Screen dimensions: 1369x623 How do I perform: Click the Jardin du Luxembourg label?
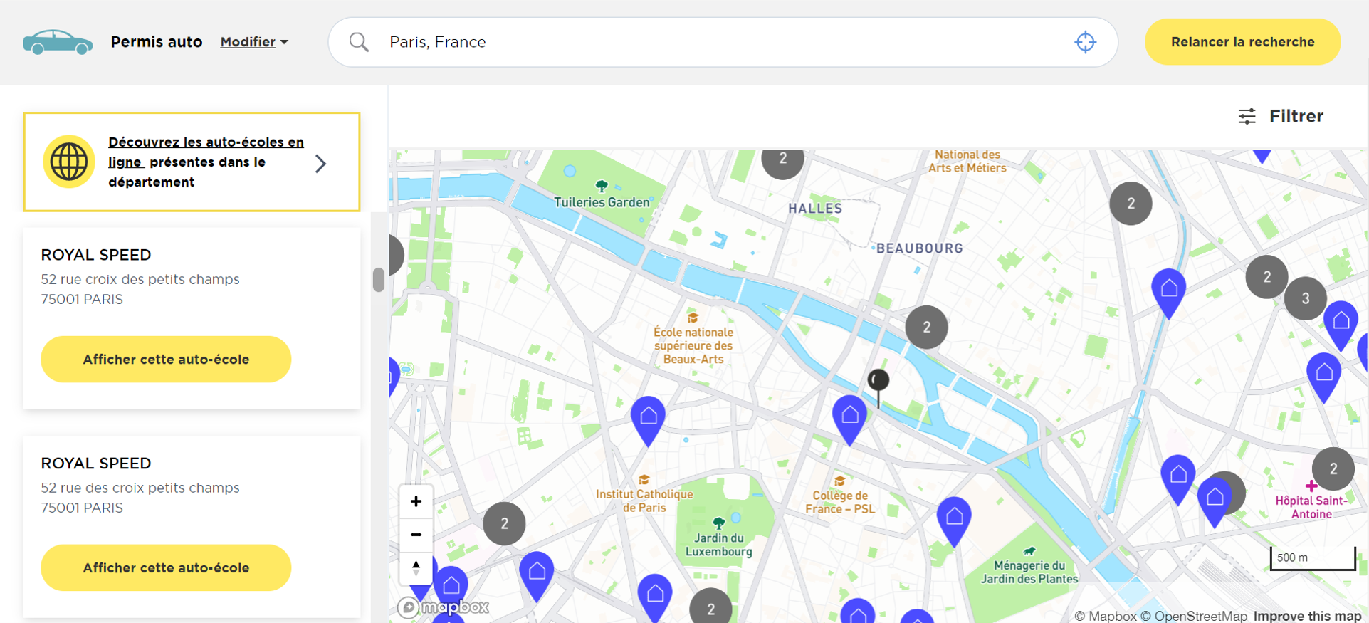719,545
